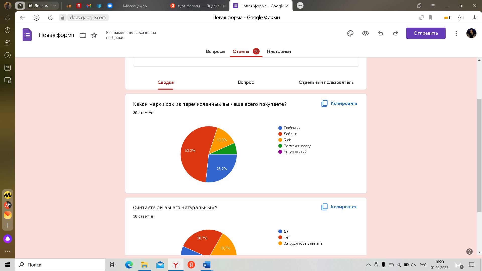Move form to folder icon
The image size is (482, 271).
[x=83, y=35]
